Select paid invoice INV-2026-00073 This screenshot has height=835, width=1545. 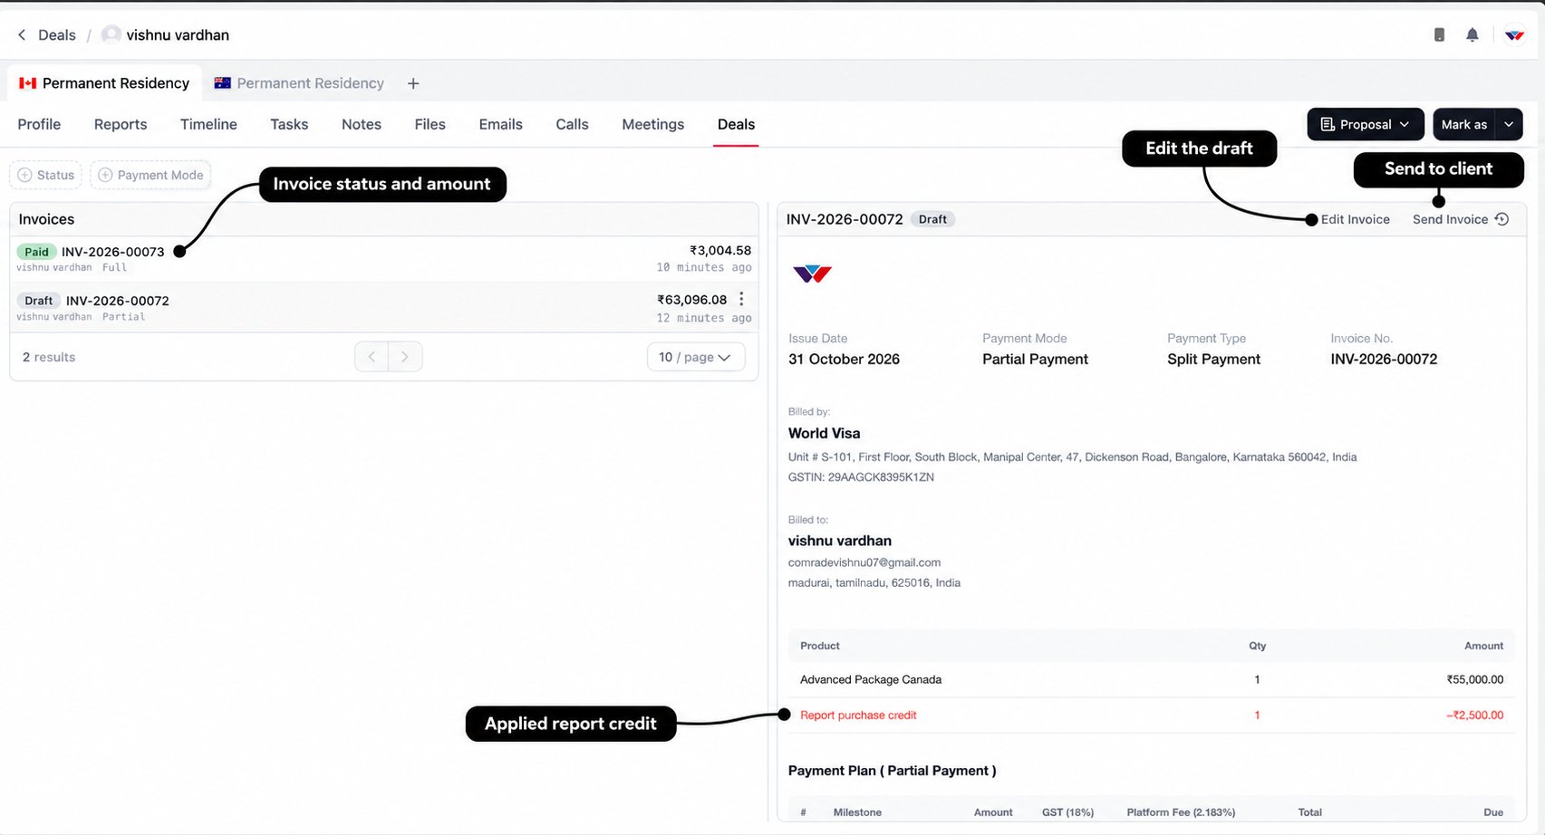click(x=383, y=259)
